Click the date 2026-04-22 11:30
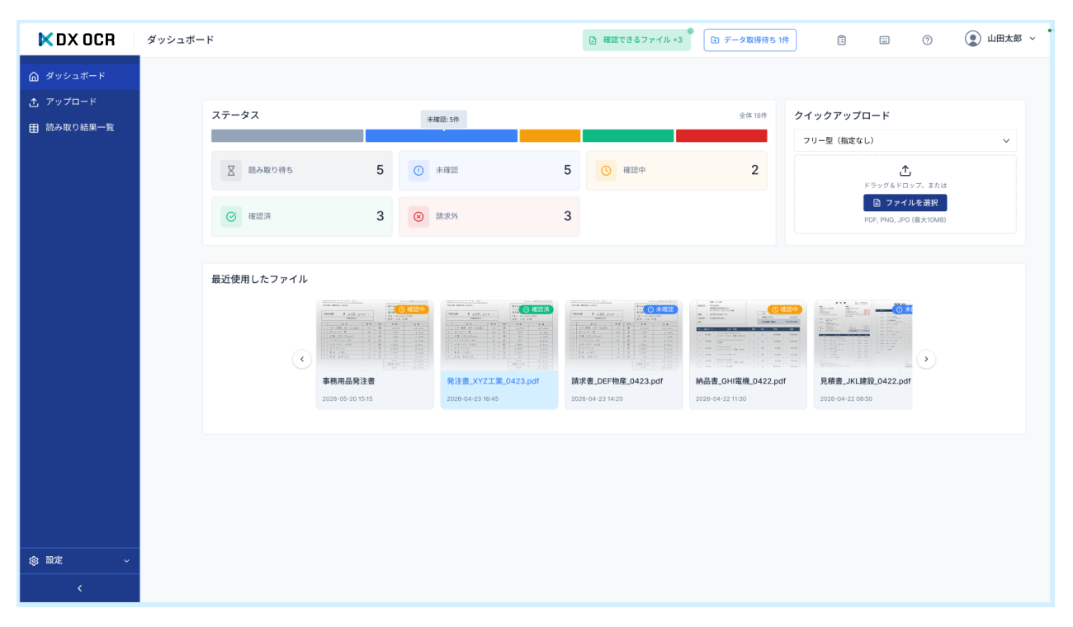The width and height of the screenshot is (1073, 627). click(721, 398)
